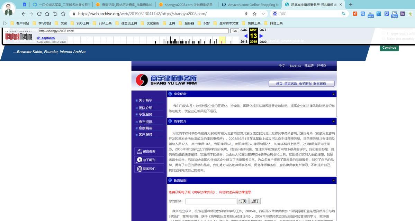Switch to the 一口价域名买卖 tab
Screen dimensions: 415x221
pyautogui.click(x=61, y=4)
